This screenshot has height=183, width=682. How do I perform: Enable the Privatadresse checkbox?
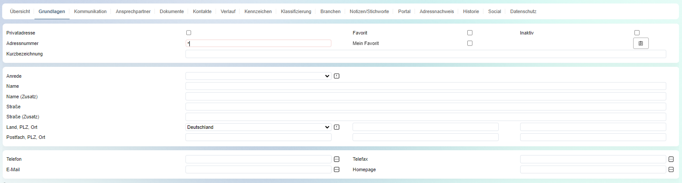coord(188,33)
